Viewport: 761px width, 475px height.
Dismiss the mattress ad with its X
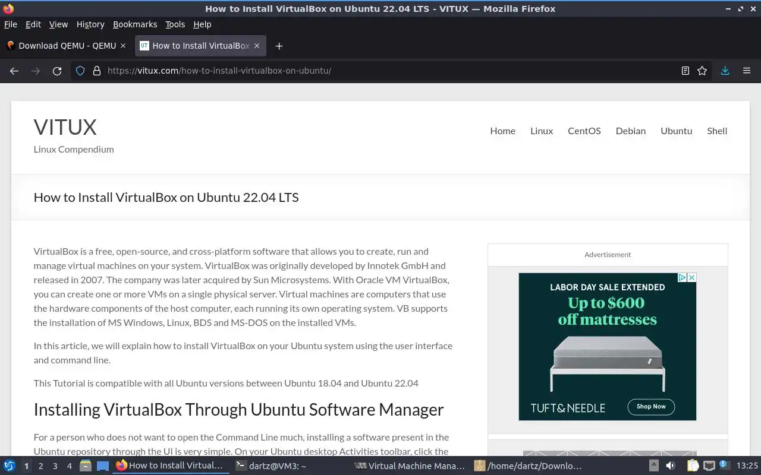pos(691,277)
